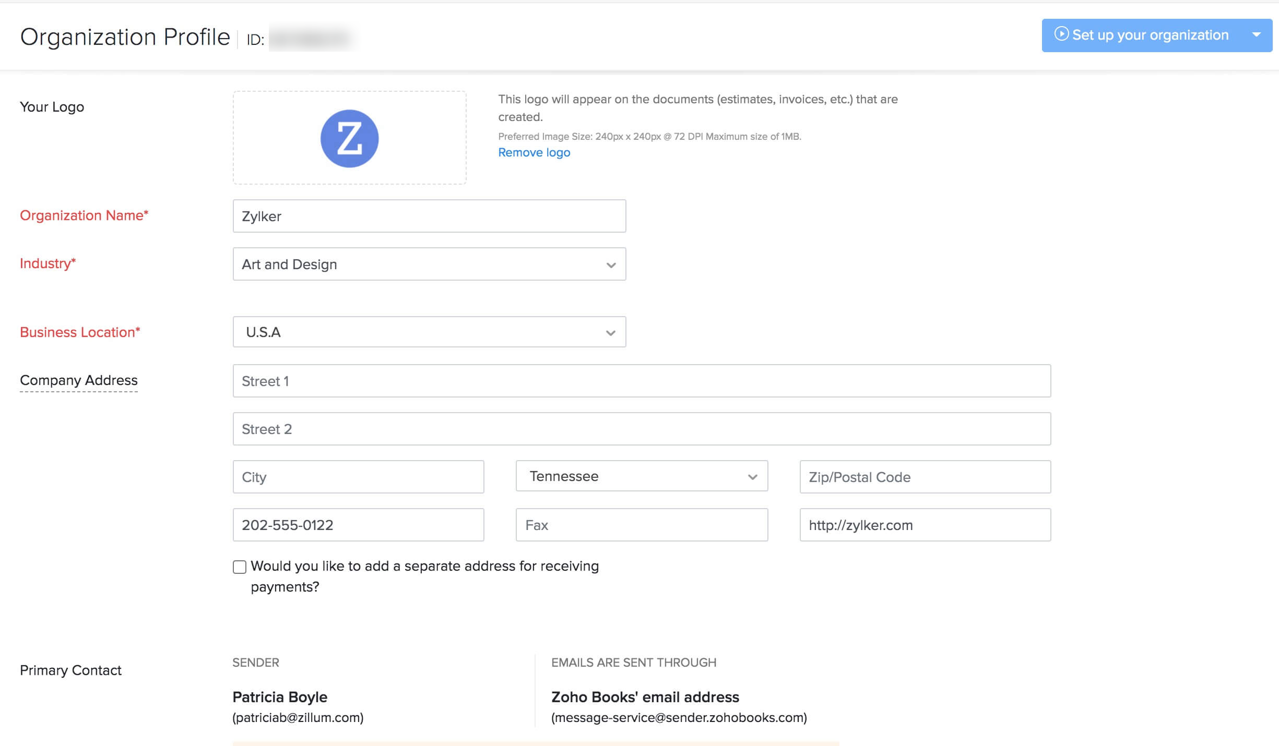Expand the arrow beside Set up your organization
Screen dimensions: 1279x746
coord(1256,34)
